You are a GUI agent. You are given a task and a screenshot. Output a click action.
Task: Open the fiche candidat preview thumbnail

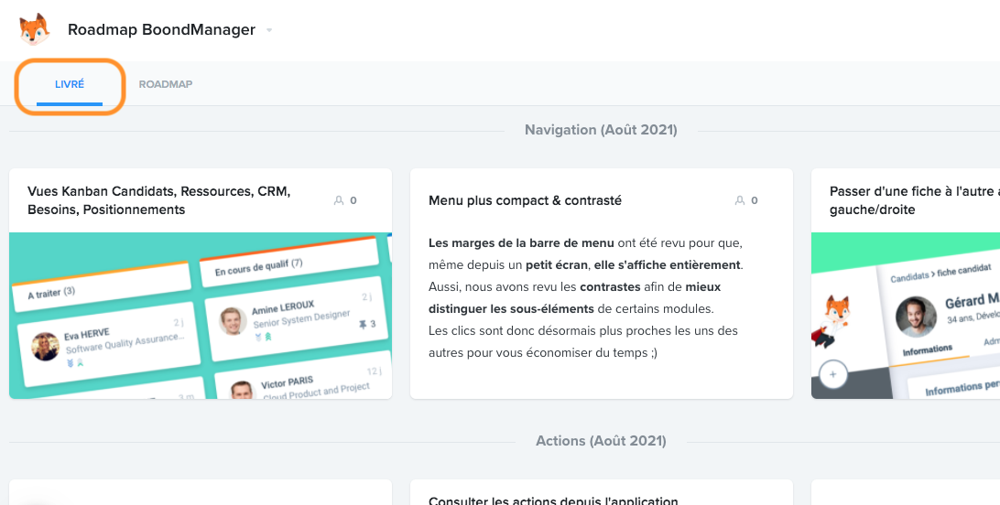tap(906, 316)
